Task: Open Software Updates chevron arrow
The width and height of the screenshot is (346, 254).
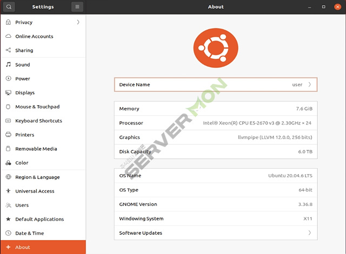Action: click(310, 232)
